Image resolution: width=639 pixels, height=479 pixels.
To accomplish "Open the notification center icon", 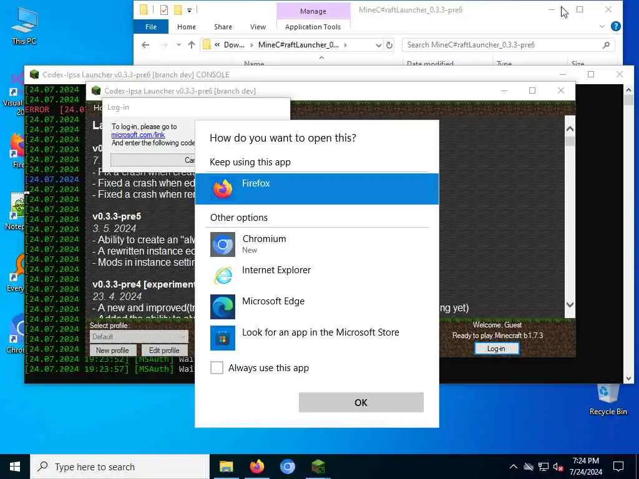I will tap(618, 467).
